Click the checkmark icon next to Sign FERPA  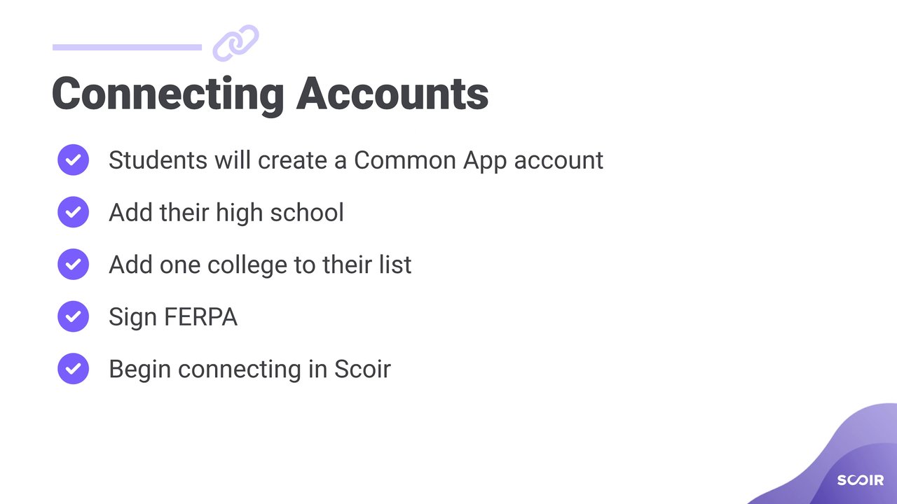73,316
